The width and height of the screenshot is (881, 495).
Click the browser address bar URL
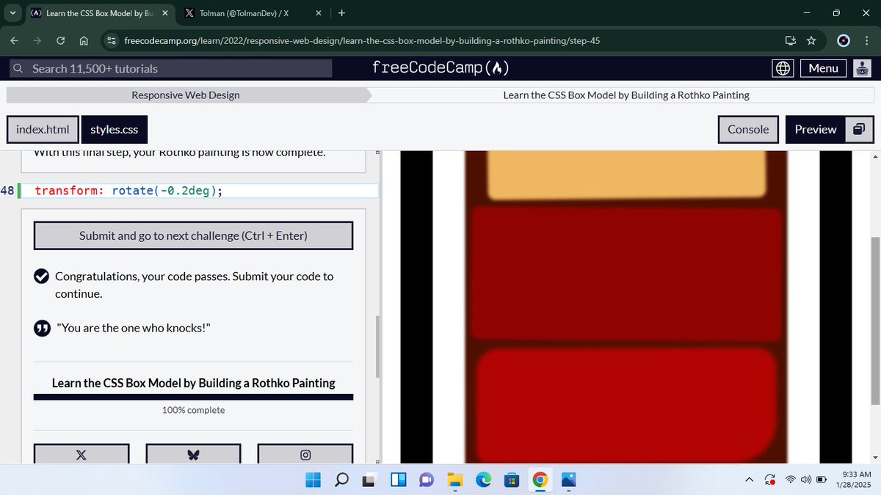pyautogui.click(x=362, y=40)
